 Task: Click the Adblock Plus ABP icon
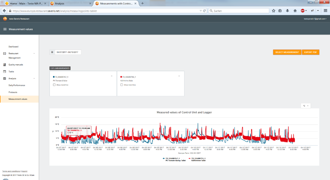(303, 11)
